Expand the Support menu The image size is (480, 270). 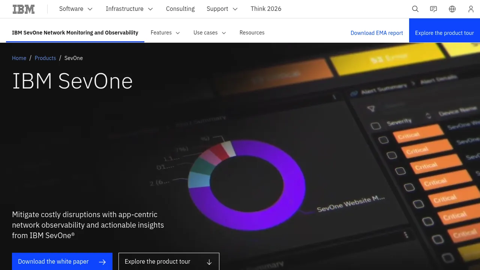coord(222,9)
